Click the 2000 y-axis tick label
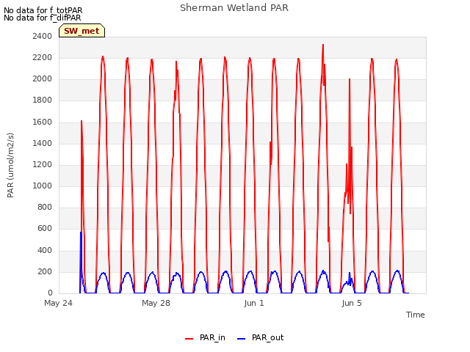This screenshot has height=352, width=470. (43, 78)
